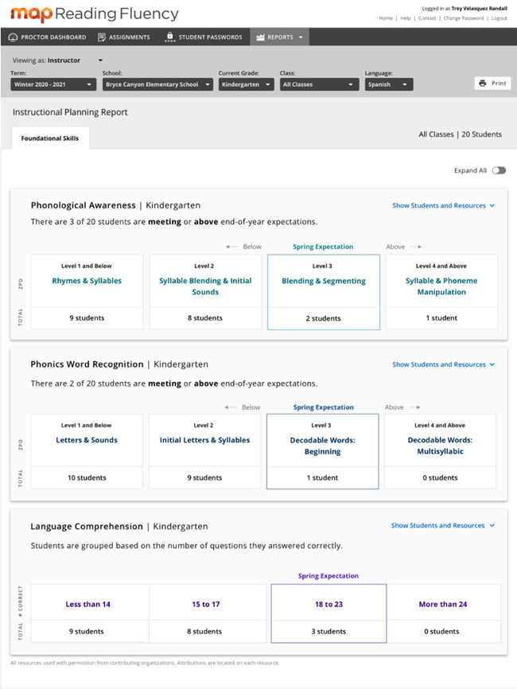This screenshot has height=689, width=517.
Task: Click the padlock icon for Student Passwords
Action: click(170, 36)
